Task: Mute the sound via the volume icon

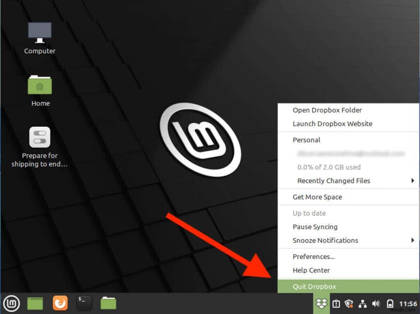Action: [376, 303]
